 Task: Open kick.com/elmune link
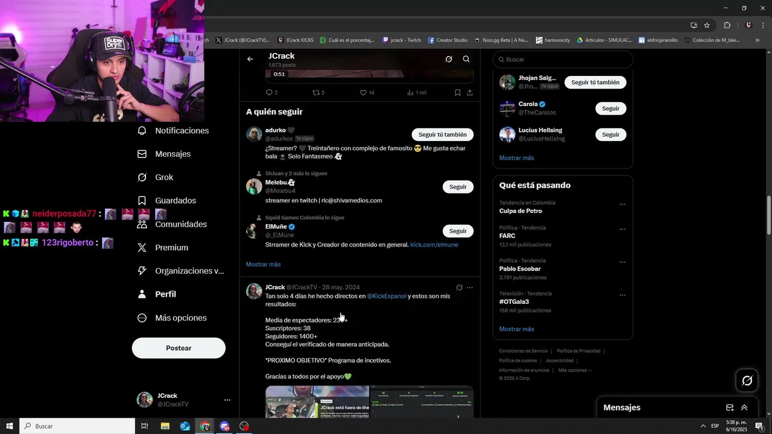click(x=434, y=244)
